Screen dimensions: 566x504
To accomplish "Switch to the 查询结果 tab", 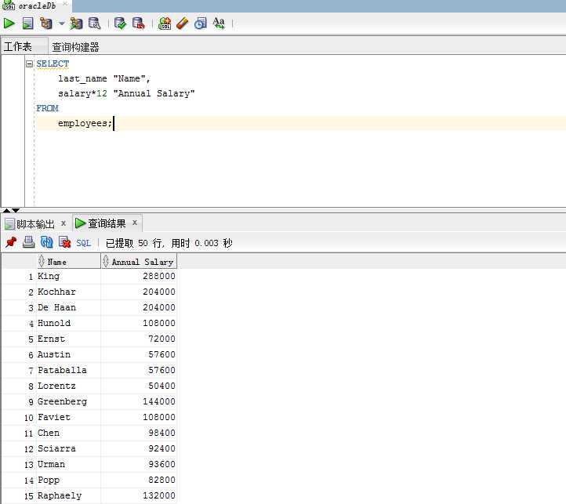I will click(x=107, y=223).
